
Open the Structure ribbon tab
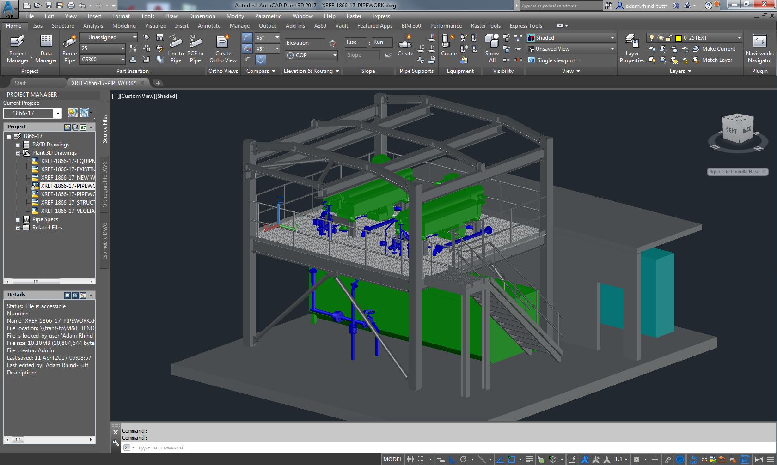pos(63,26)
